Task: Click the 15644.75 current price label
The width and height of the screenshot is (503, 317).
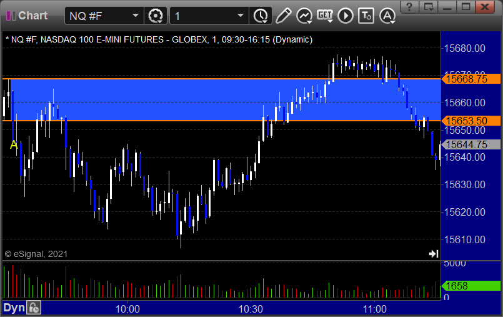Action: click(471, 144)
